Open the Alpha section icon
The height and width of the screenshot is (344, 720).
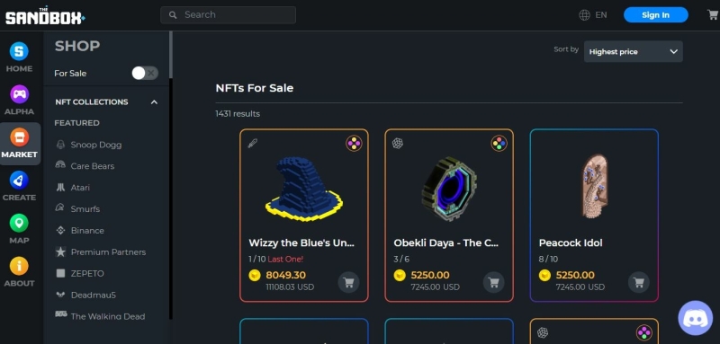[19, 94]
